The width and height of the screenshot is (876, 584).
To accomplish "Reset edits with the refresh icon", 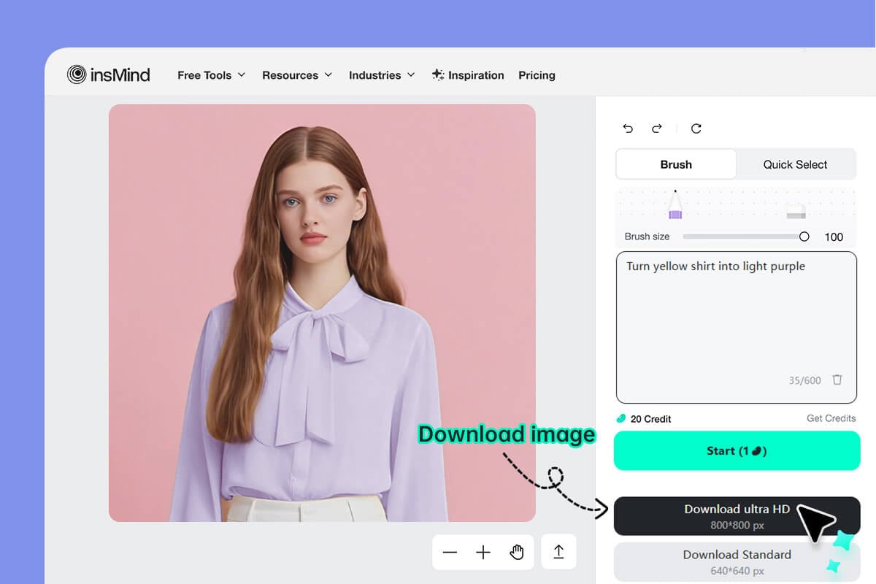I will [x=696, y=128].
